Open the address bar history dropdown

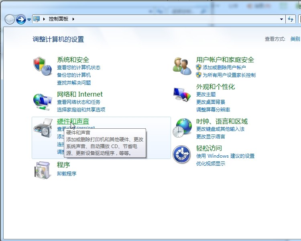tap(281, 19)
